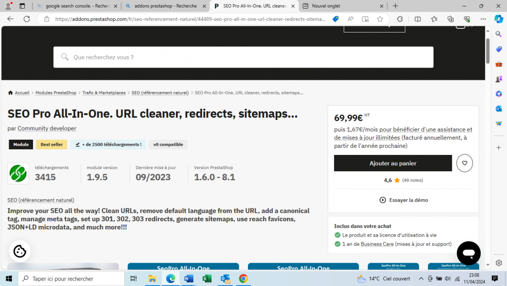507x286 pixels.
Task: Add sidebar app with plus icon
Action: point(498,148)
